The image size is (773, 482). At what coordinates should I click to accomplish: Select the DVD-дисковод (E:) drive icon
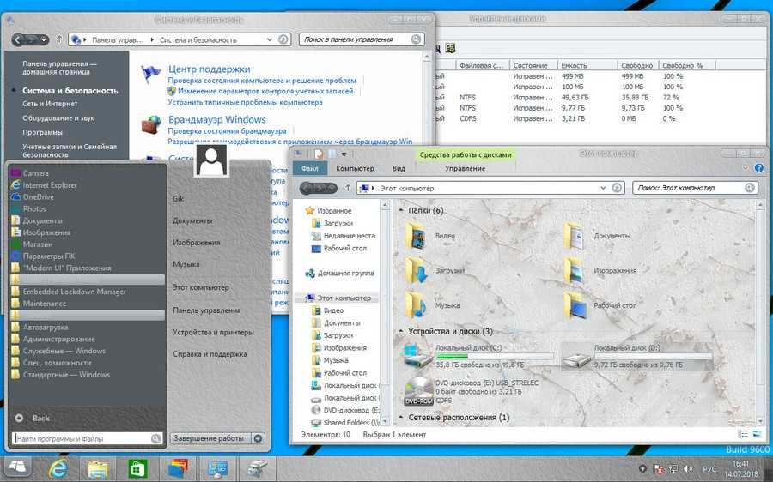(x=417, y=390)
